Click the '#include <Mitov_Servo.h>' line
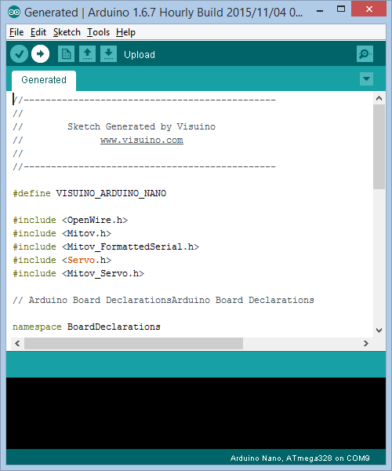This screenshot has width=392, height=471. pyautogui.click(x=78, y=274)
